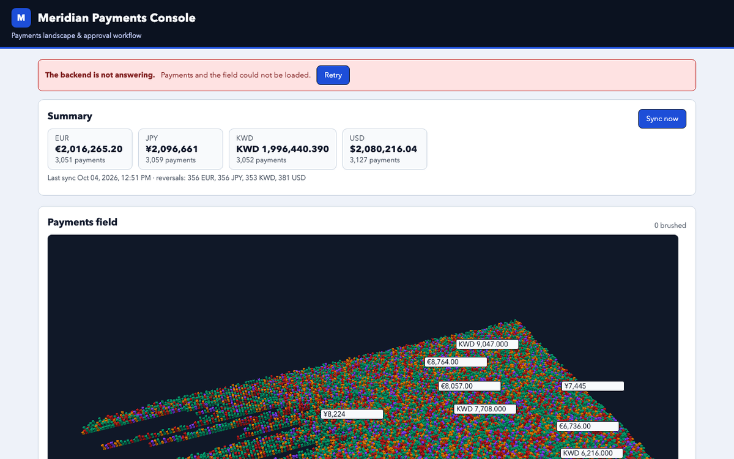The width and height of the screenshot is (734, 459).
Task: Click the '0 brushed' counter text
Action: click(670, 225)
